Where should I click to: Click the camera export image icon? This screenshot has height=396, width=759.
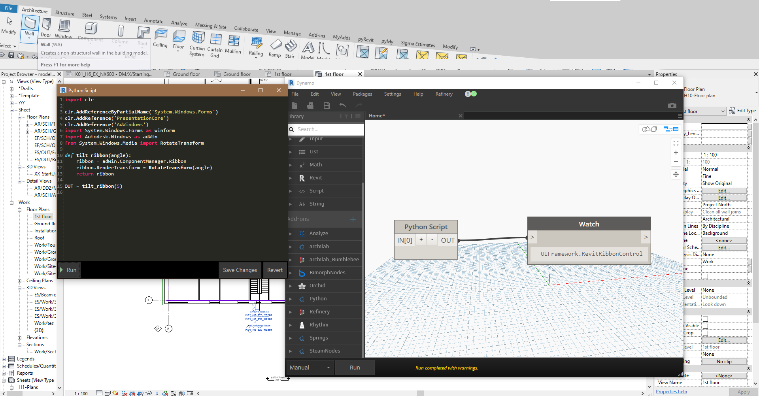(x=672, y=106)
